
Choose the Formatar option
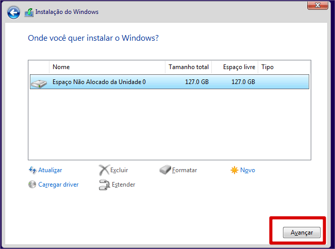185,170
